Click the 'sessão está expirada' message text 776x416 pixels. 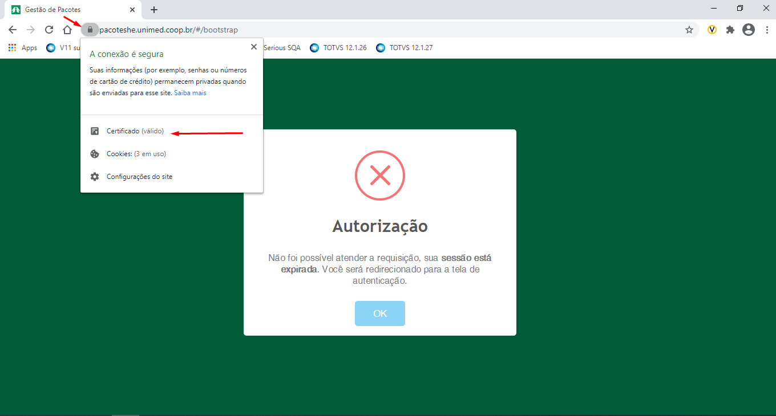point(386,263)
